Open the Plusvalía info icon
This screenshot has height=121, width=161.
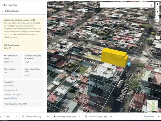[12, 82]
